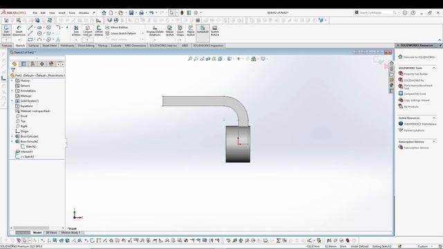Screen dimensions: 443x249
Task: Select the Linear Sketch Pattern tool
Action: tap(120, 33)
